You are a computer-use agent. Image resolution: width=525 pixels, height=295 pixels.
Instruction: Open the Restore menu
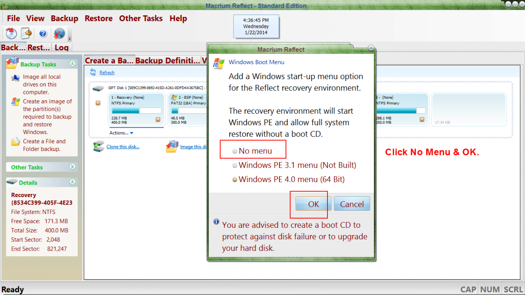coord(98,18)
